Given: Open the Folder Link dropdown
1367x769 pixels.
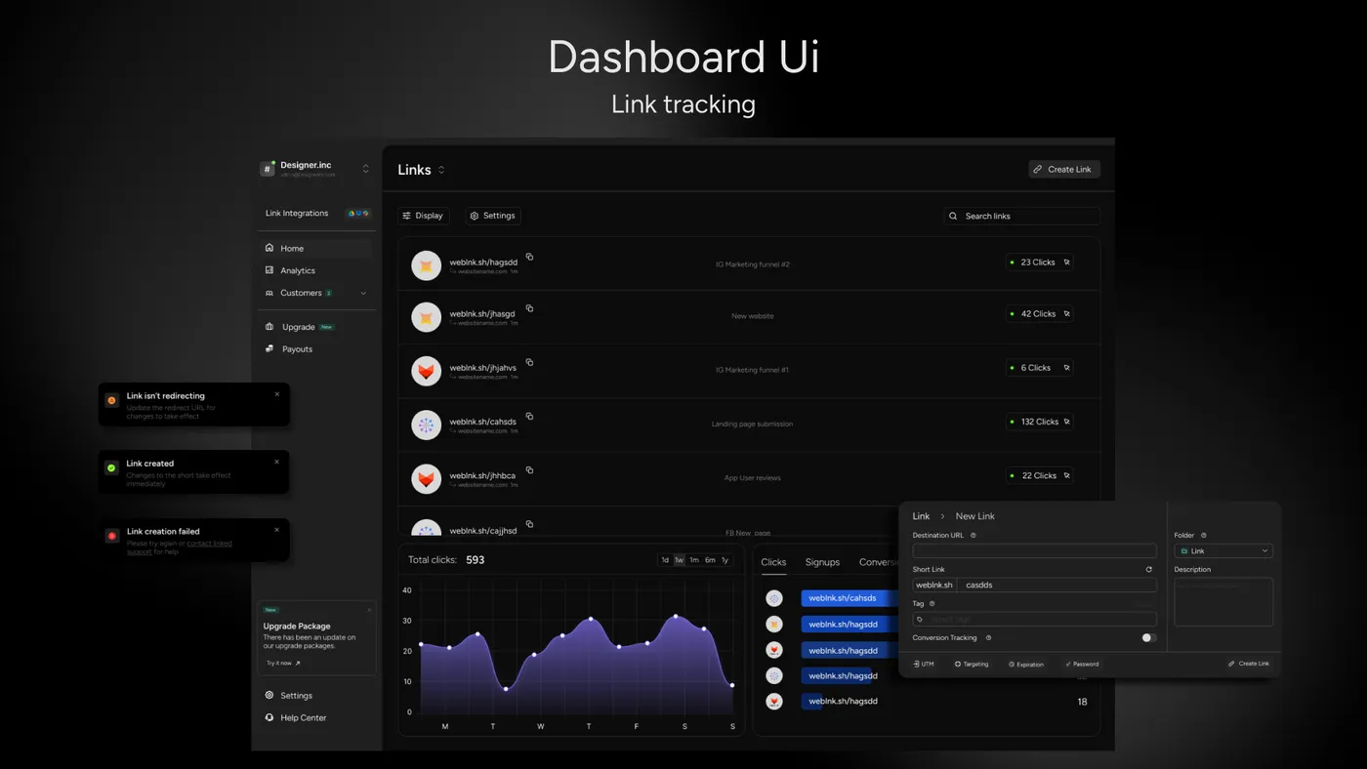Looking at the screenshot, I should (x=1223, y=550).
